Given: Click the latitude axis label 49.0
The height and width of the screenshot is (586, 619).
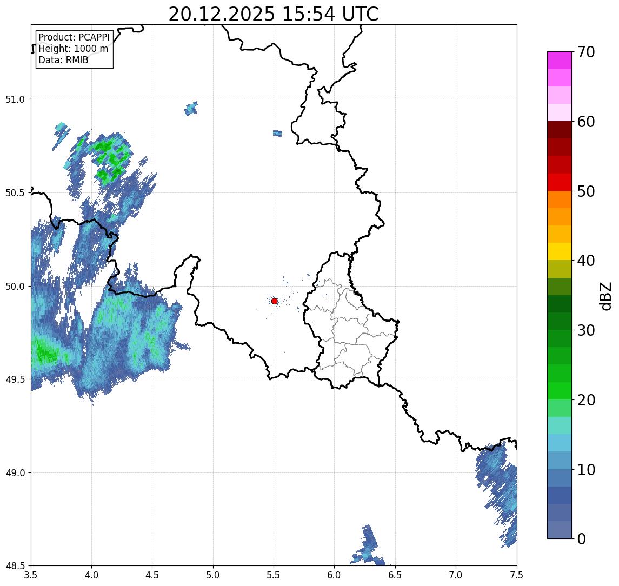Looking at the screenshot, I should click(15, 472).
